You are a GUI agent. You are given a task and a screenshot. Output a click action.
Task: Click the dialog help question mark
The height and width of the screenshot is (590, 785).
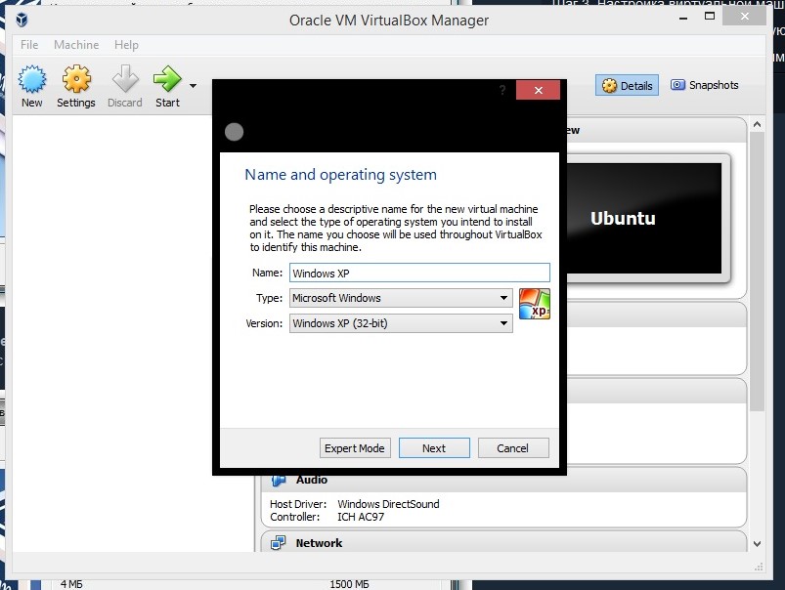pyautogui.click(x=502, y=90)
